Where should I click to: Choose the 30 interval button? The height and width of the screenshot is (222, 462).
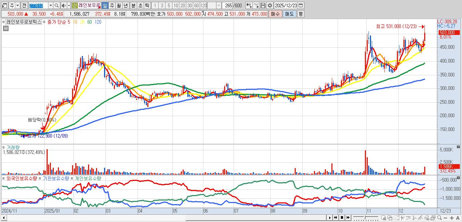190,5
